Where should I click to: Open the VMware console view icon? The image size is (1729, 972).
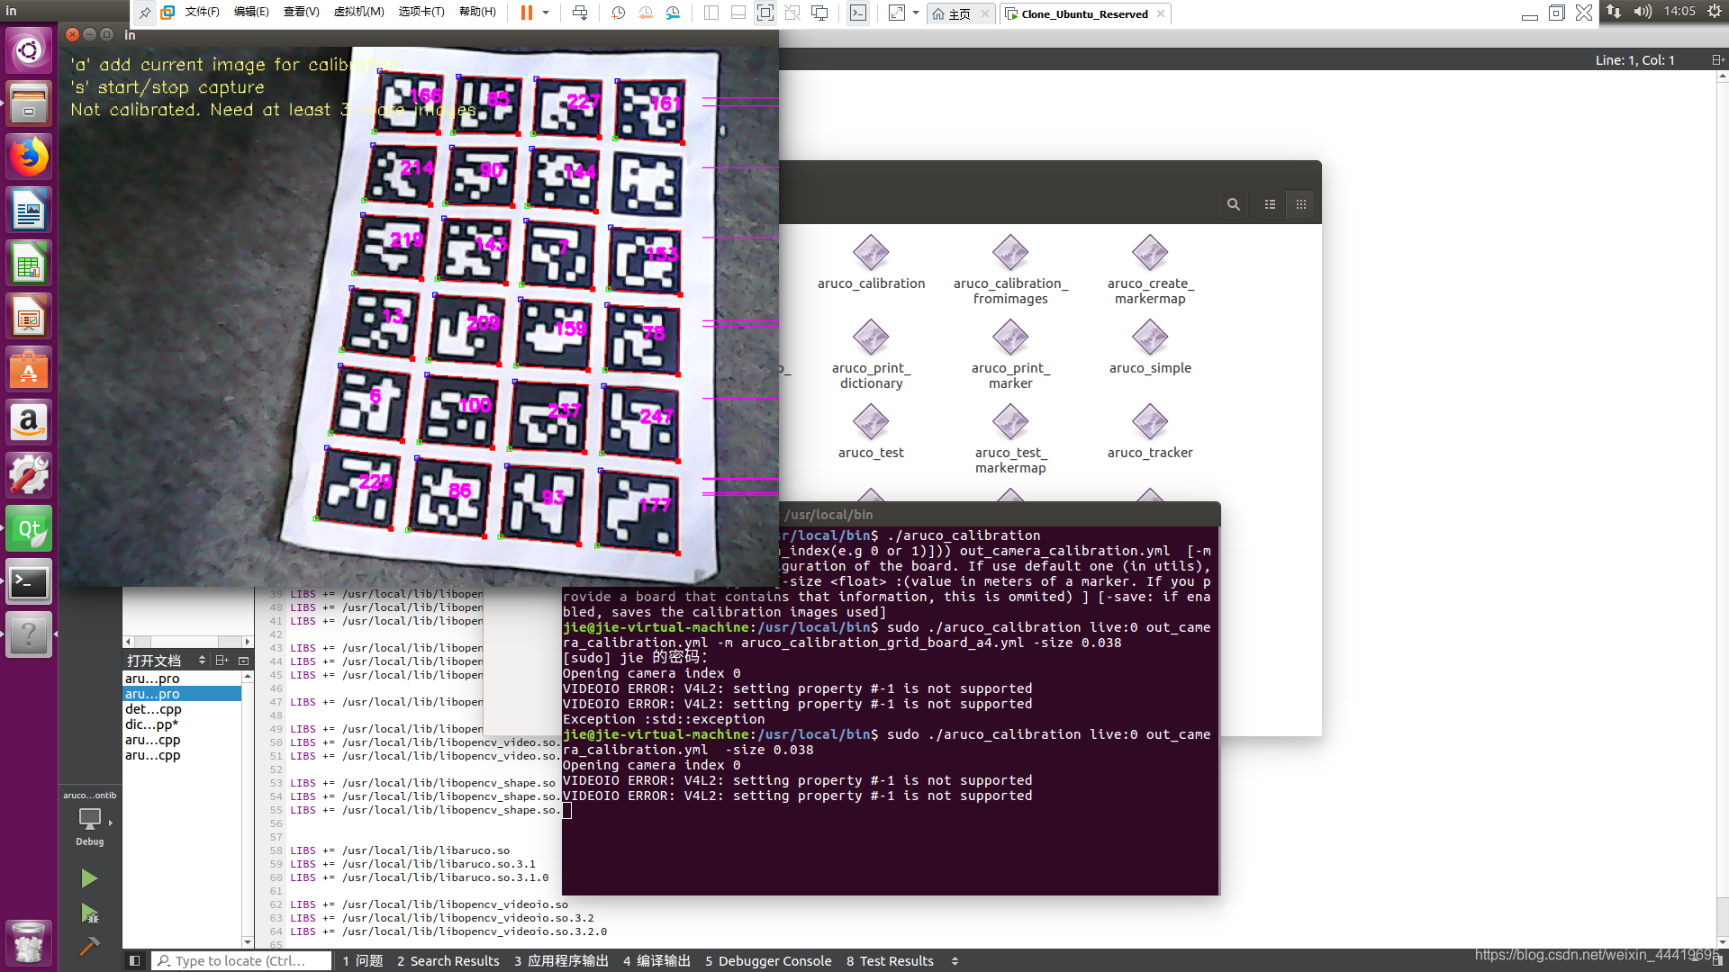(x=858, y=13)
